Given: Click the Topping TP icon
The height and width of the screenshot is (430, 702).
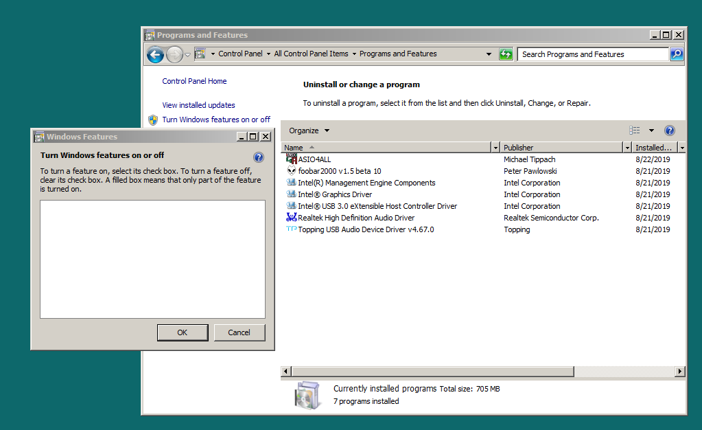Looking at the screenshot, I should 292,229.
